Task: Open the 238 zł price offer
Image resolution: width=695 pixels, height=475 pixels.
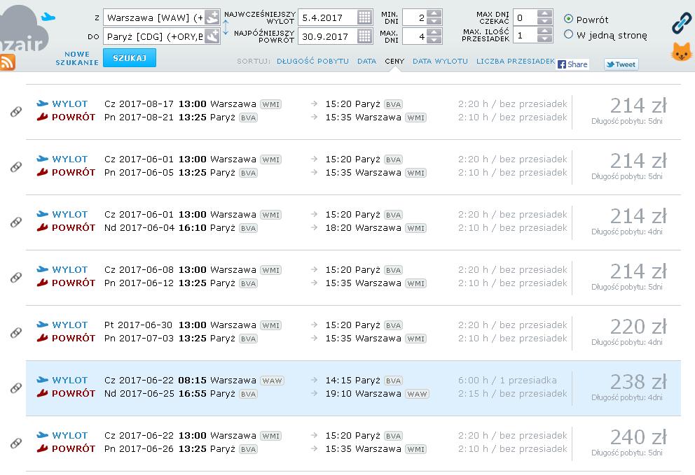Action: click(638, 381)
